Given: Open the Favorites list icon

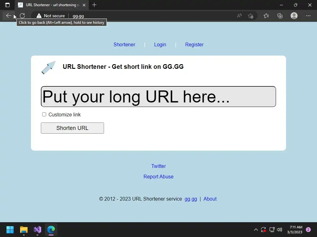Looking at the screenshot, I should coord(266,16).
